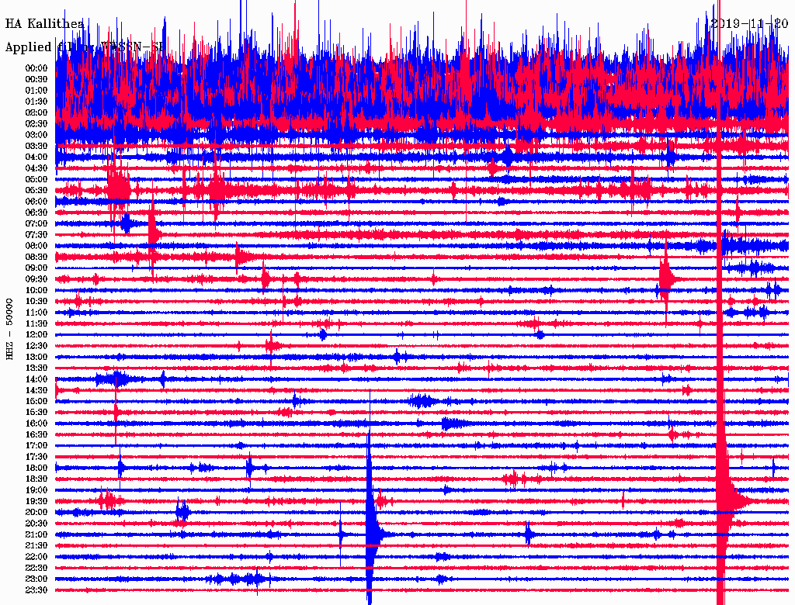
Task: Select the '11:30' time label
Action: point(36,323)
